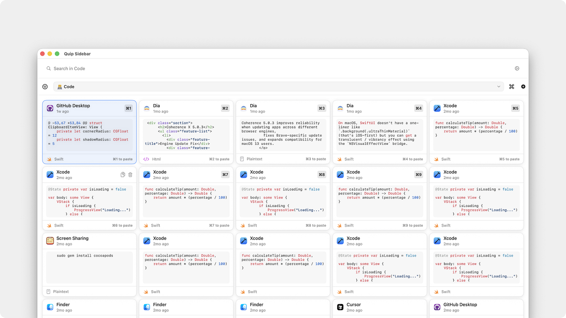Click the '⌘1 to paste' label

click(122, 159)
